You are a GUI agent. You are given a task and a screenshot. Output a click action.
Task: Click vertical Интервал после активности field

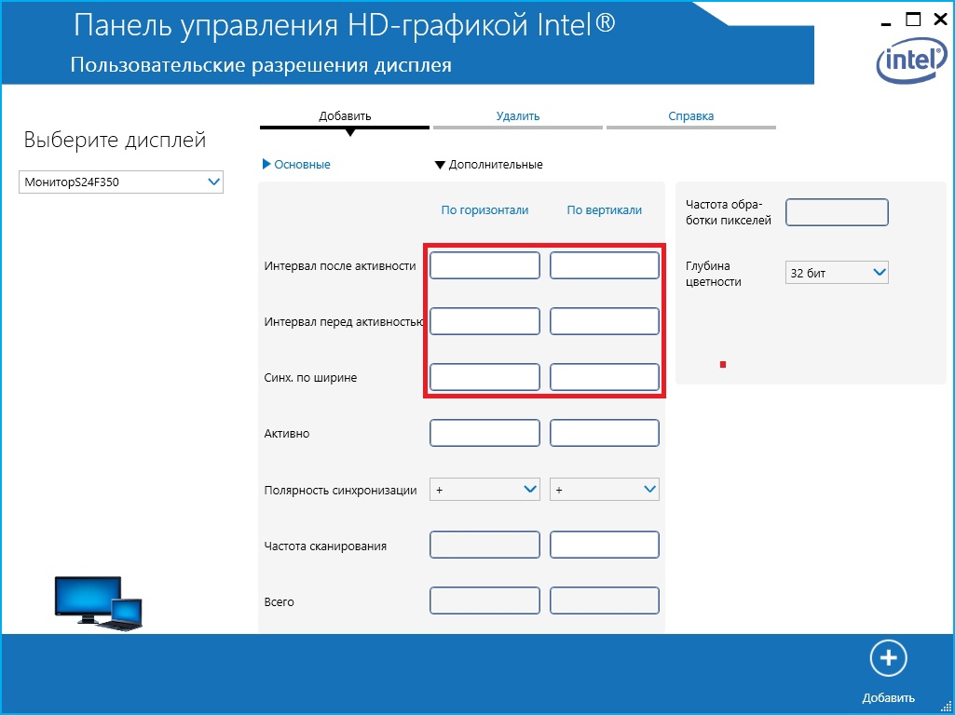pyautogui.click(x=604, y=265)
